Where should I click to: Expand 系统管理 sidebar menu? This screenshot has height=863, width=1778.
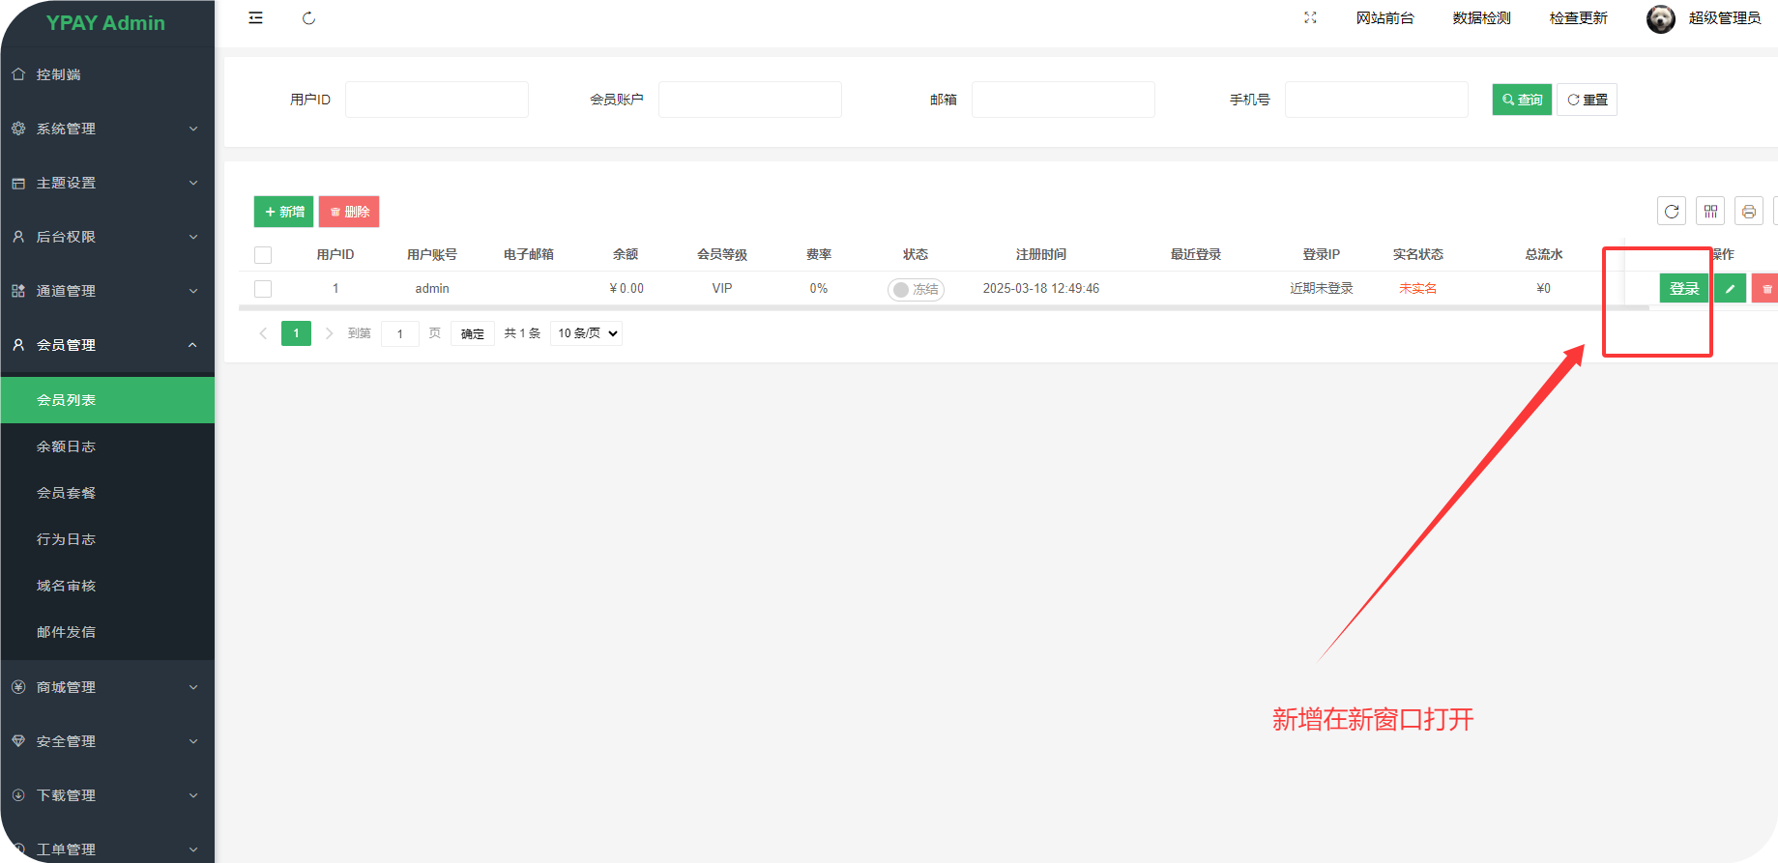(x=107, y=129)
